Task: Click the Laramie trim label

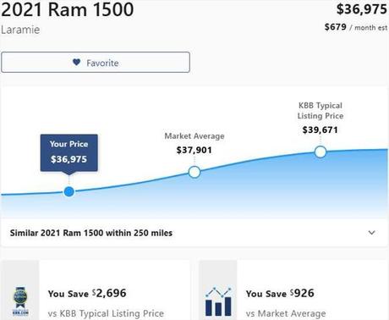Action: point(20,30)
